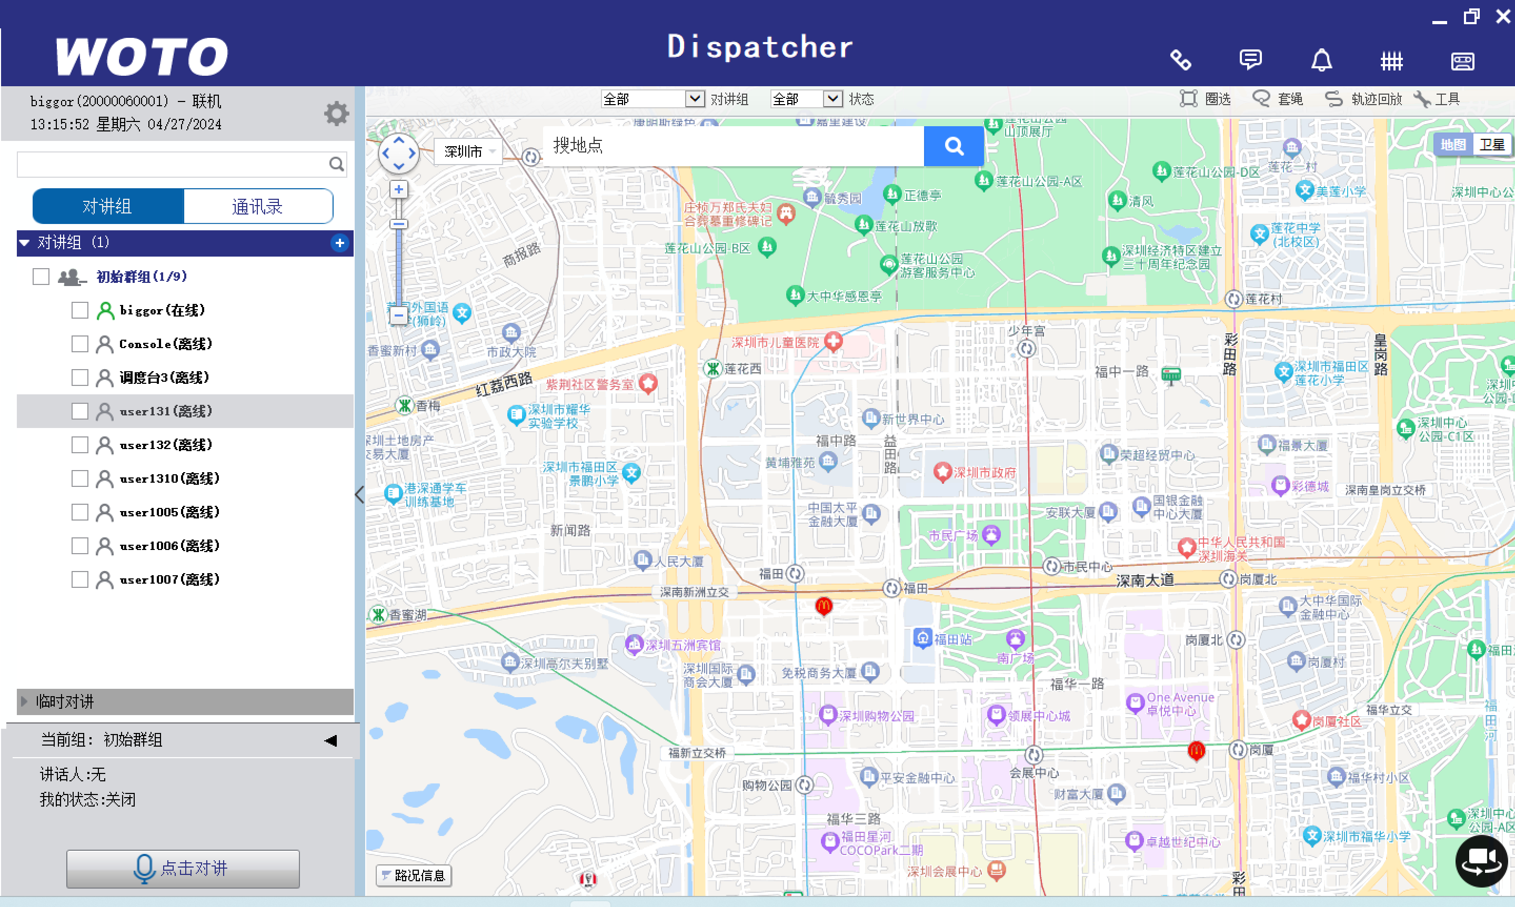
Task: Click the map zoom-in plus button
Action: coord(399,189)
